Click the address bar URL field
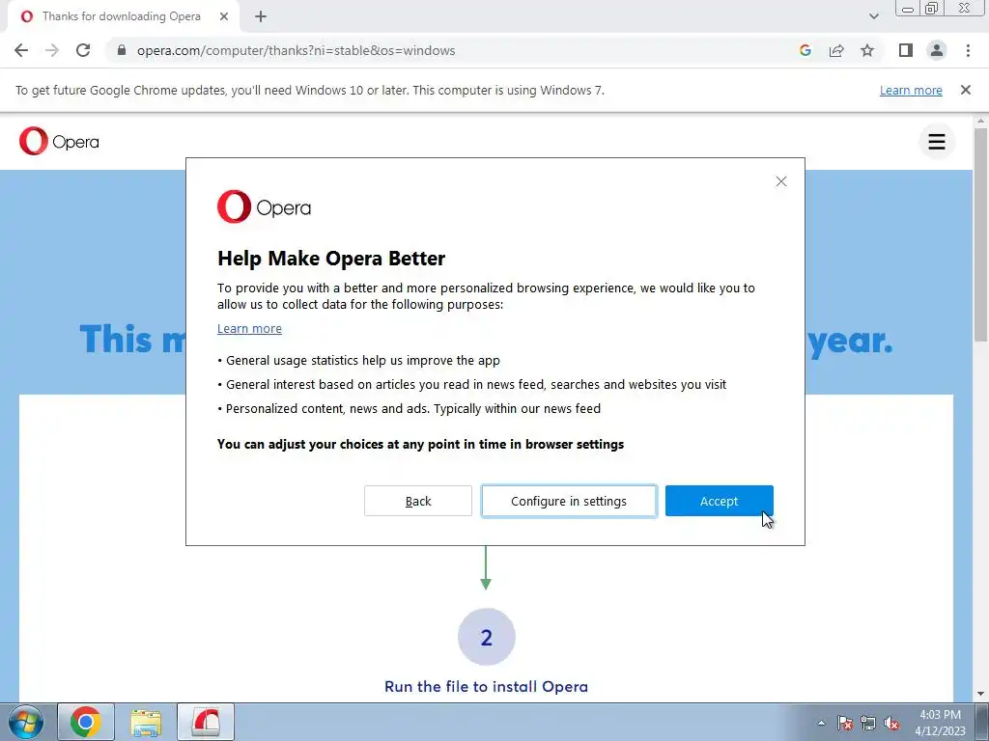Screen dimensions: 989x741 296,50
